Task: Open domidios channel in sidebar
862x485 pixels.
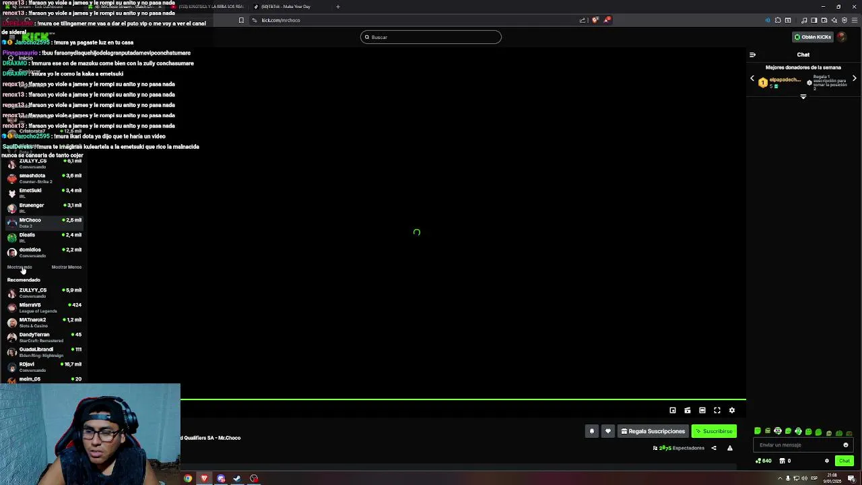Action: pyautogui.click(x=44, y=252)
